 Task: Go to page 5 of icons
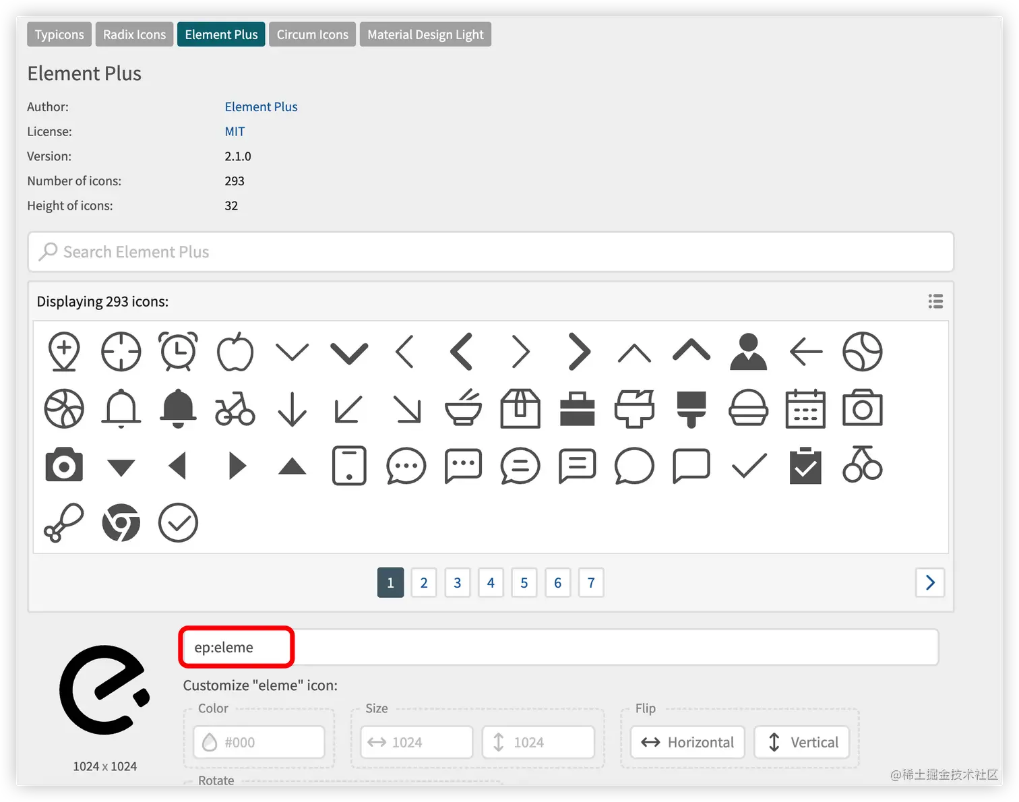[x=524, y=583]
